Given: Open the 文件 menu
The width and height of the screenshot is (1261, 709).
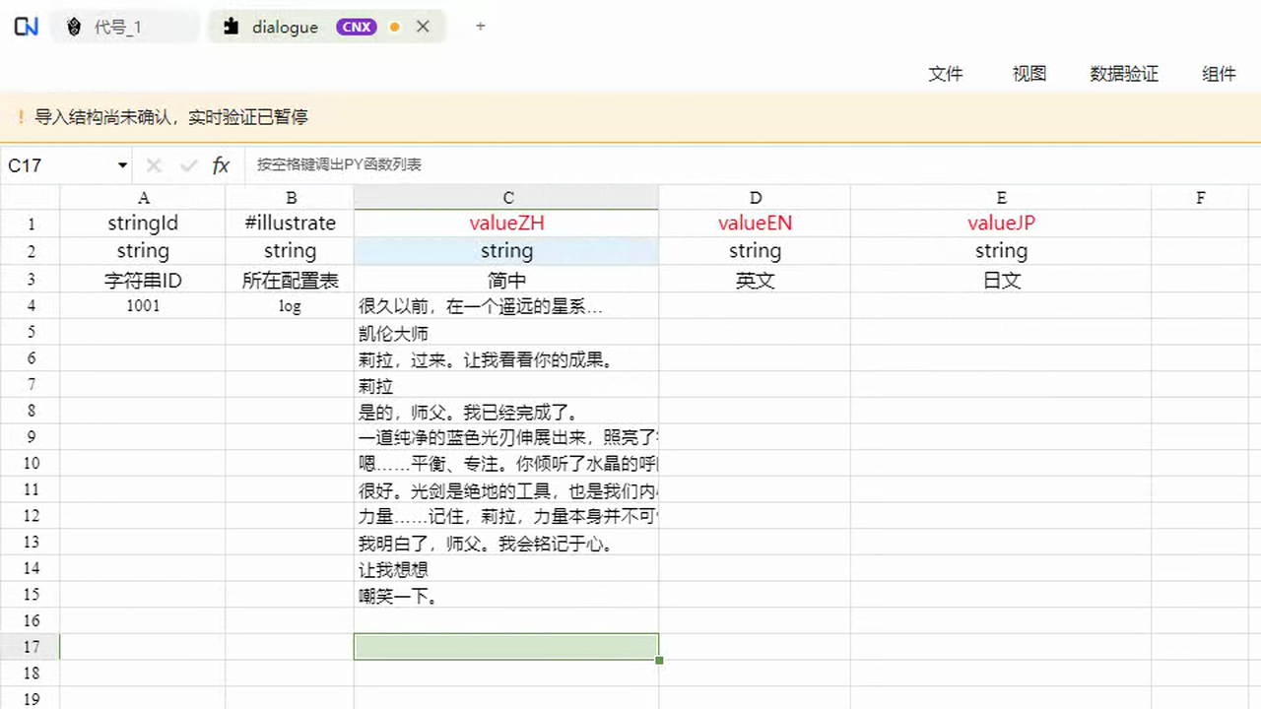Looking at the screenshot, I should (946, 74).
